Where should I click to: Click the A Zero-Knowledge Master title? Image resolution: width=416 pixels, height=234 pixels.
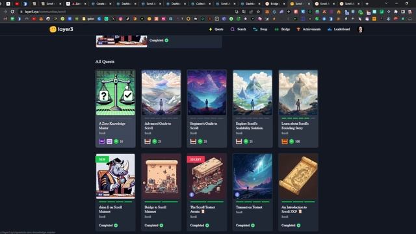pyautogui.click(x=112, y=125)
